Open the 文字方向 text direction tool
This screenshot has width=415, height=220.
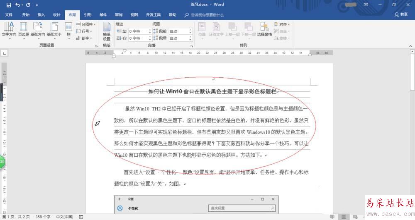coord(9,30)
